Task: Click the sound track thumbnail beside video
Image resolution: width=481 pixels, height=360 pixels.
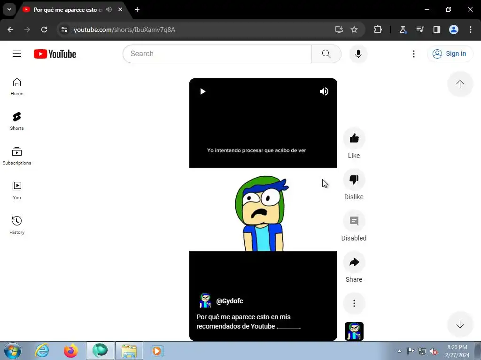Action: (x=354, y=331)
